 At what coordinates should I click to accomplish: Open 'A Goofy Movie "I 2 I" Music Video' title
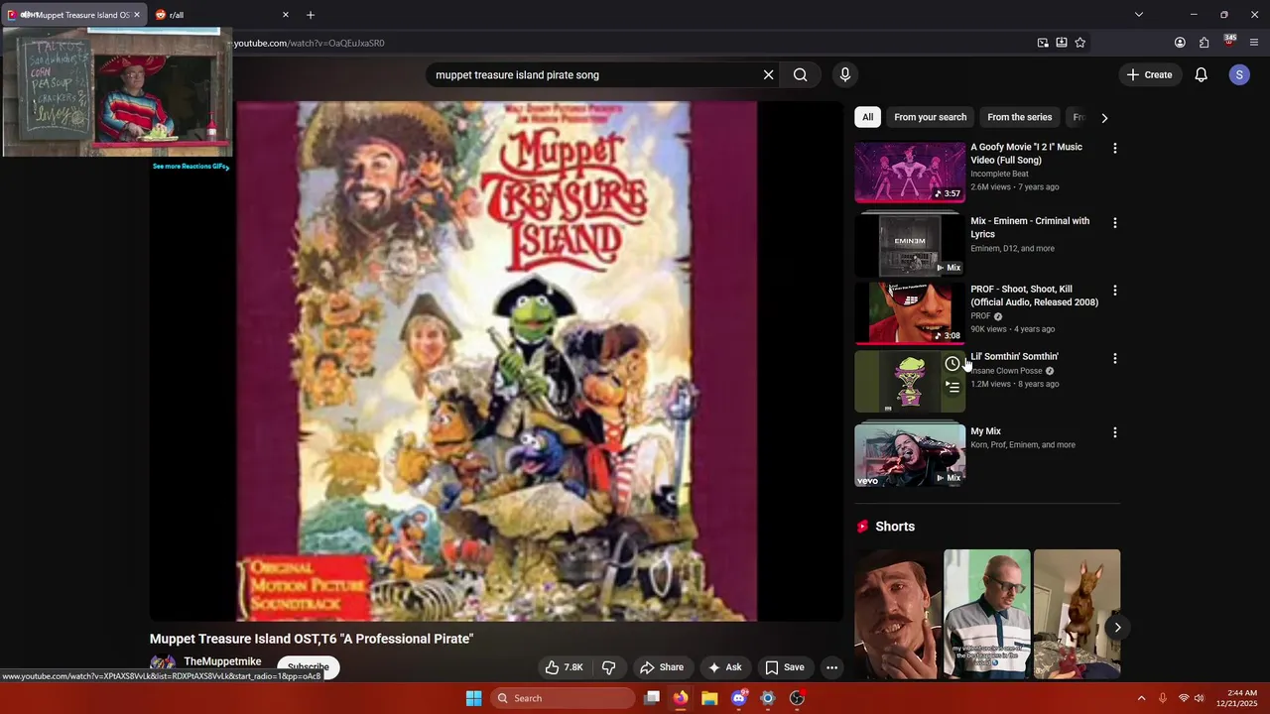point(1026,154)
